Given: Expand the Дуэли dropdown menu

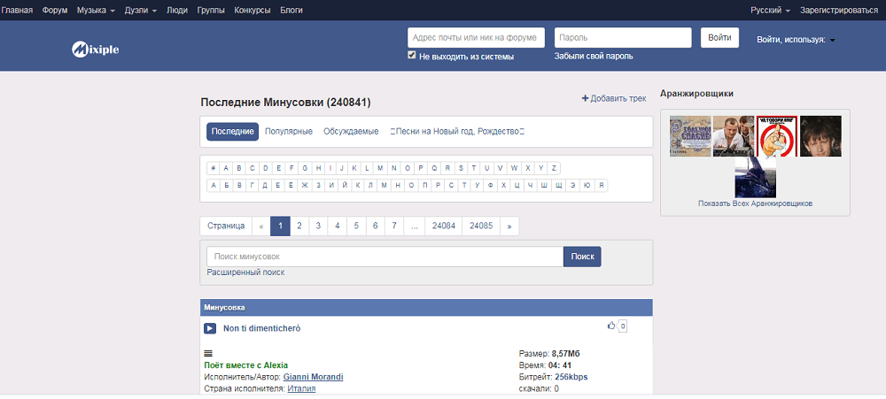Looking at the screenshot, I should [x=143, y=10].
